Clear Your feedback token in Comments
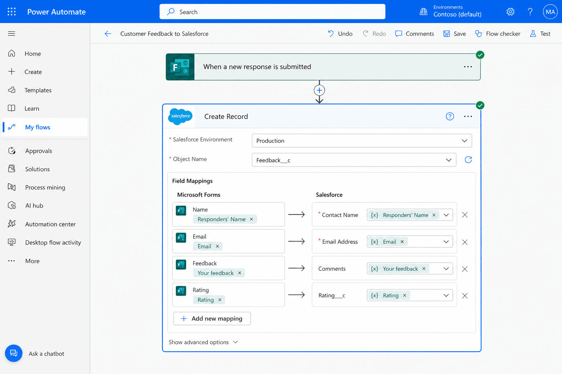This screenshot has width=562, height=374. (424, 269)
